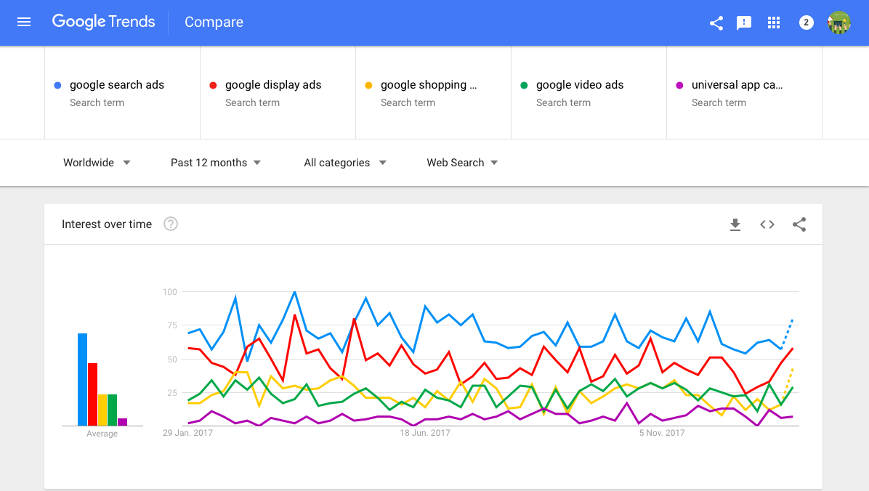Download the Interest over time chart data

(735, 224)
